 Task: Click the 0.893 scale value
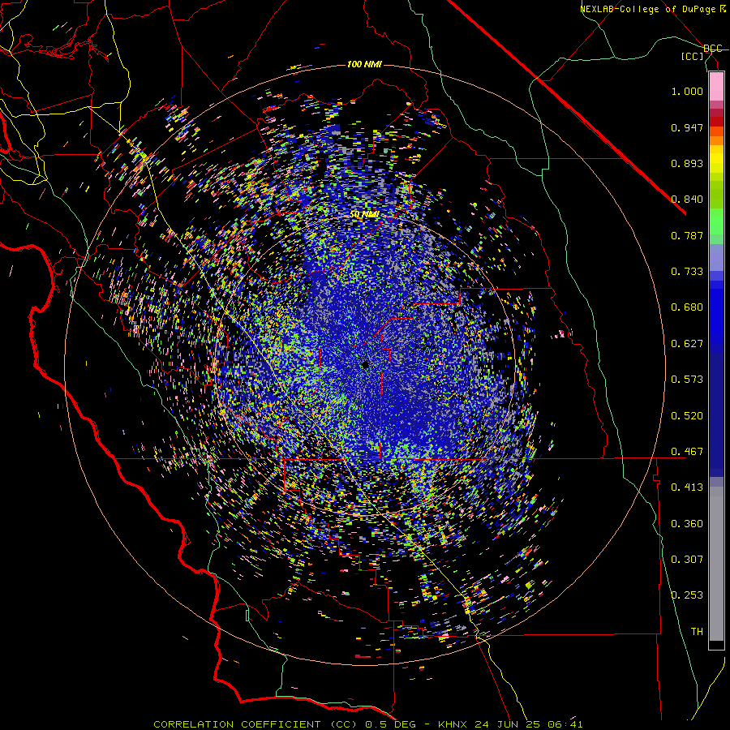[x=687, y=163]
